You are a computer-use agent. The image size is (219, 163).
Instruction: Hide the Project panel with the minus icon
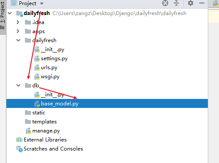tap(202, 3)
